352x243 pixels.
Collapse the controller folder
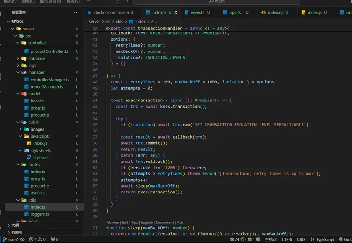(x=37, y=43)
